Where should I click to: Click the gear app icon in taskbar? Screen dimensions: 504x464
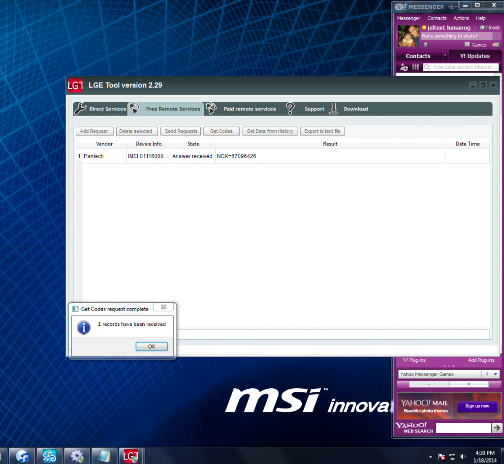tap(77, 456)
